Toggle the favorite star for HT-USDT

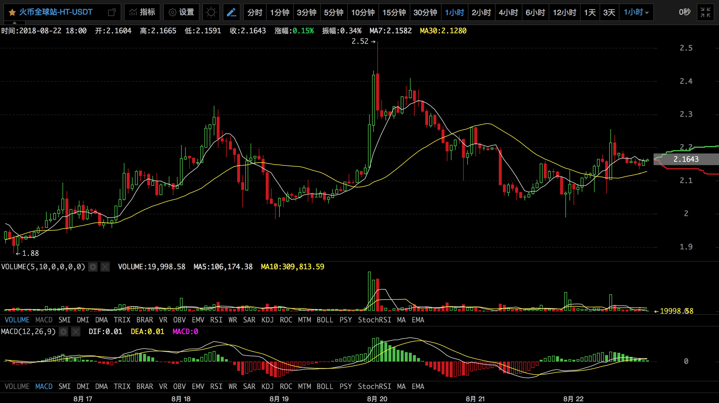[x=12, y=12]
